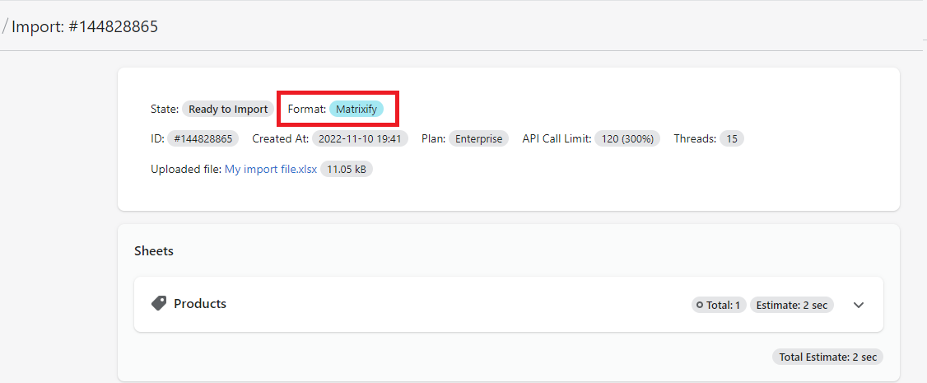Screen dimensions: 927x383
Task: Click the Products tag icon
Action: (x=159, y=304)
